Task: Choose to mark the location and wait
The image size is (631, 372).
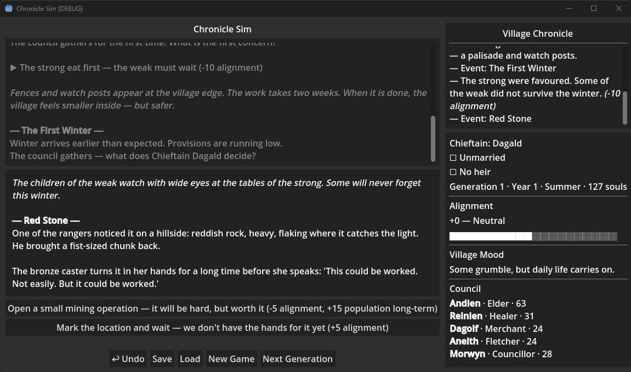Action: 223,328
